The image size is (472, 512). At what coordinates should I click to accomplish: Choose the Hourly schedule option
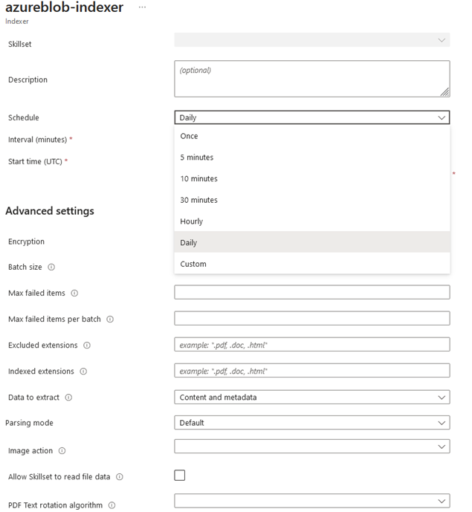(x=192, y=221)
